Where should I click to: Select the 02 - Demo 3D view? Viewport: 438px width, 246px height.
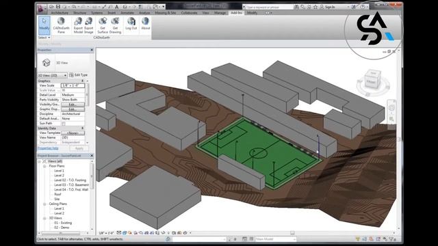[62, 228]
